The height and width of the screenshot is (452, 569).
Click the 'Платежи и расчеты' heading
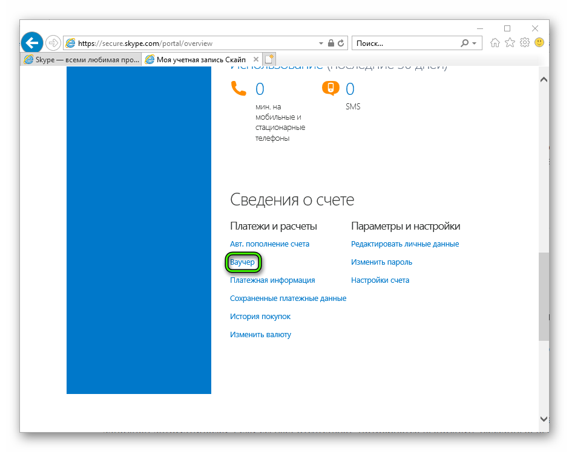point(274,227)
